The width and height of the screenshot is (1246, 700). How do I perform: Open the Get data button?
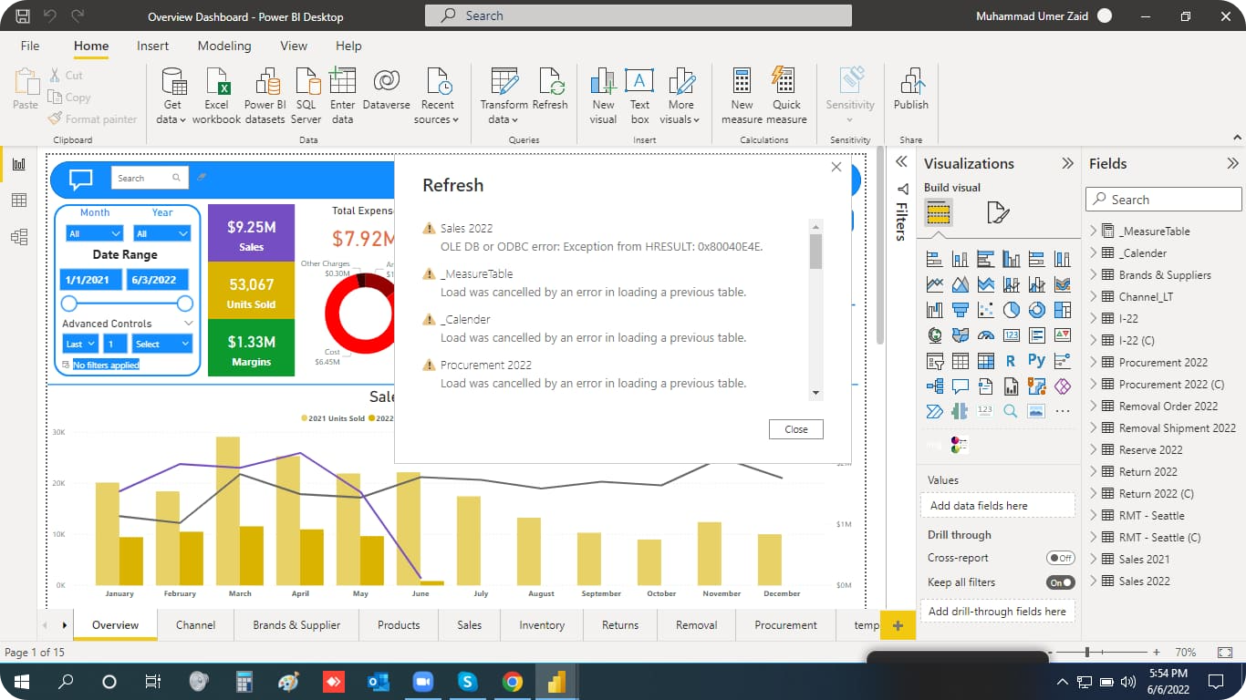(171, 95)
